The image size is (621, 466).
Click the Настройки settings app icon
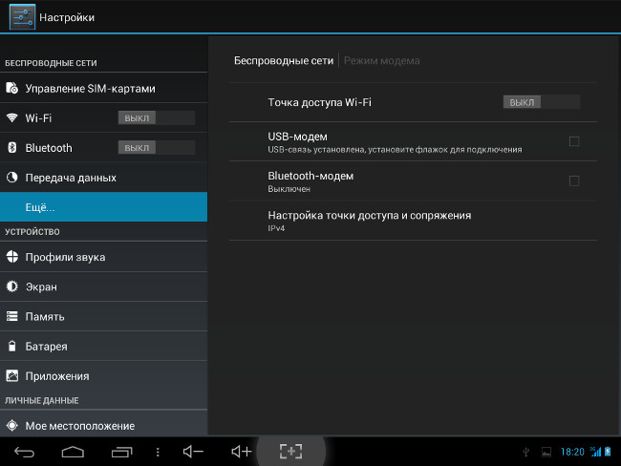(22, 16)
